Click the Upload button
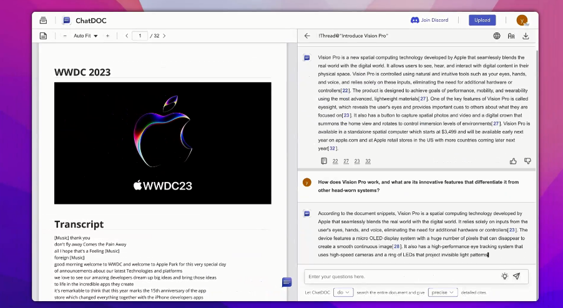Viewport: 563px width, 308px height. (482, 20)
